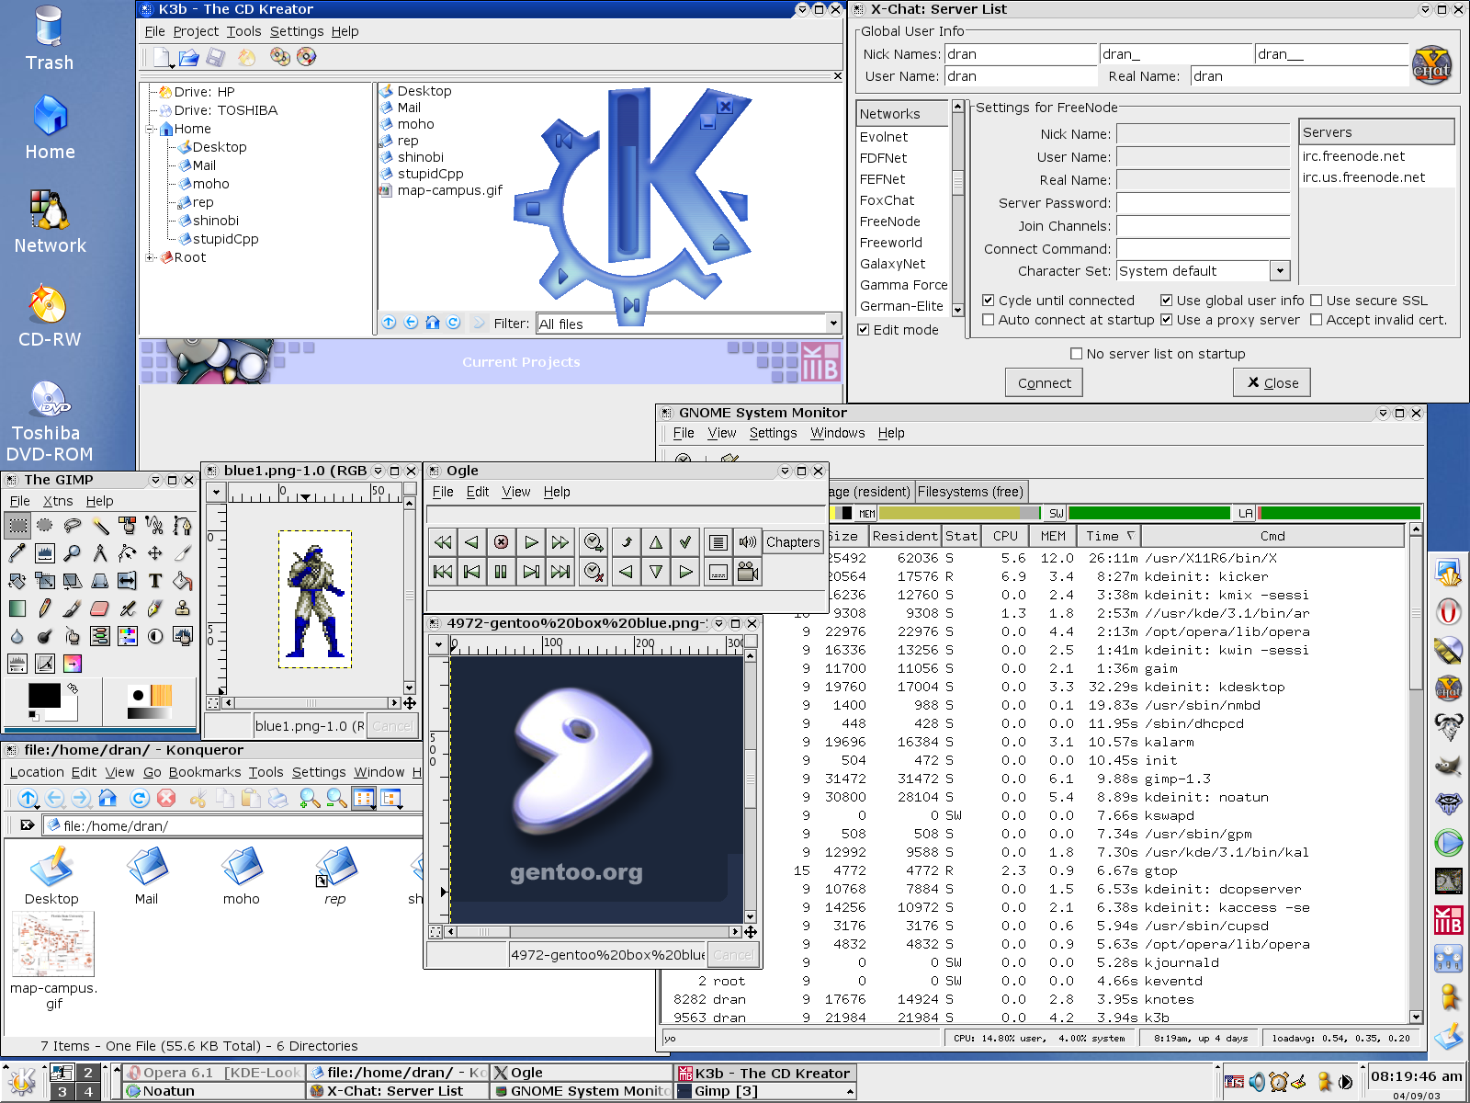The height and width of the screenshot is (1103, 1470).
Task: Choose the Eraser tool in GIMP toolbox
Action: pos(100,608)
